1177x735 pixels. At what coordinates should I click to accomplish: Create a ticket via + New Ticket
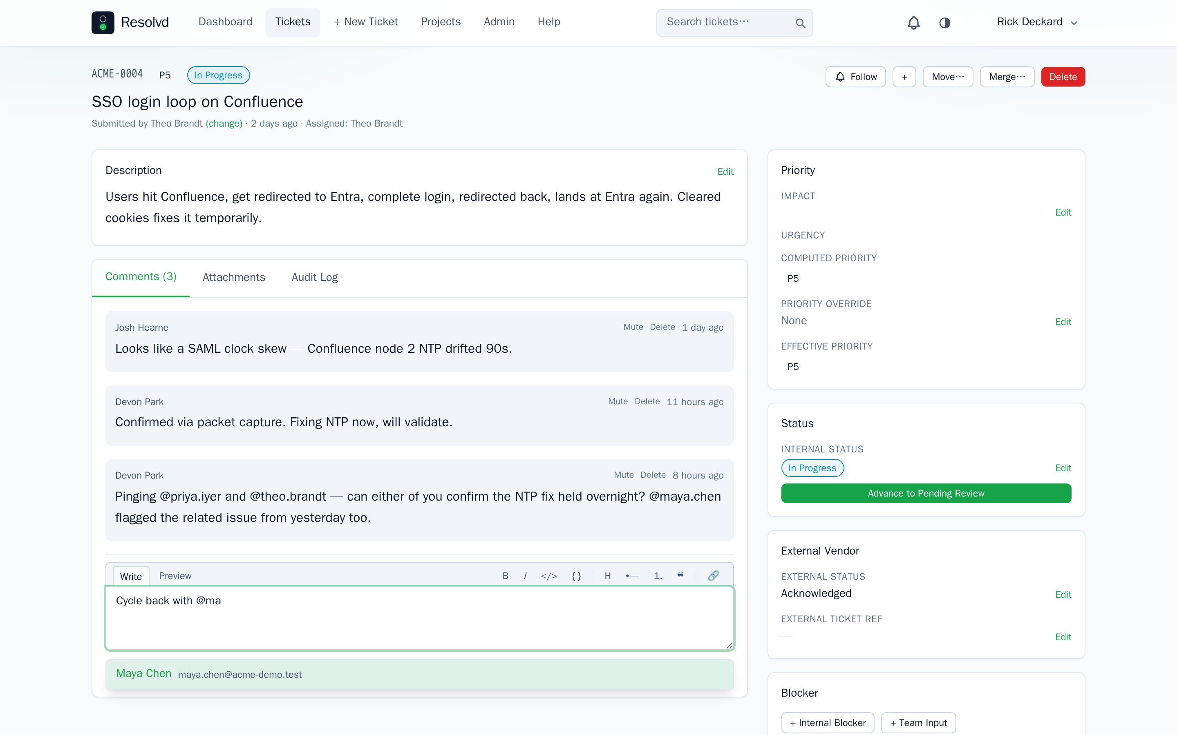(x=366, y=22)
